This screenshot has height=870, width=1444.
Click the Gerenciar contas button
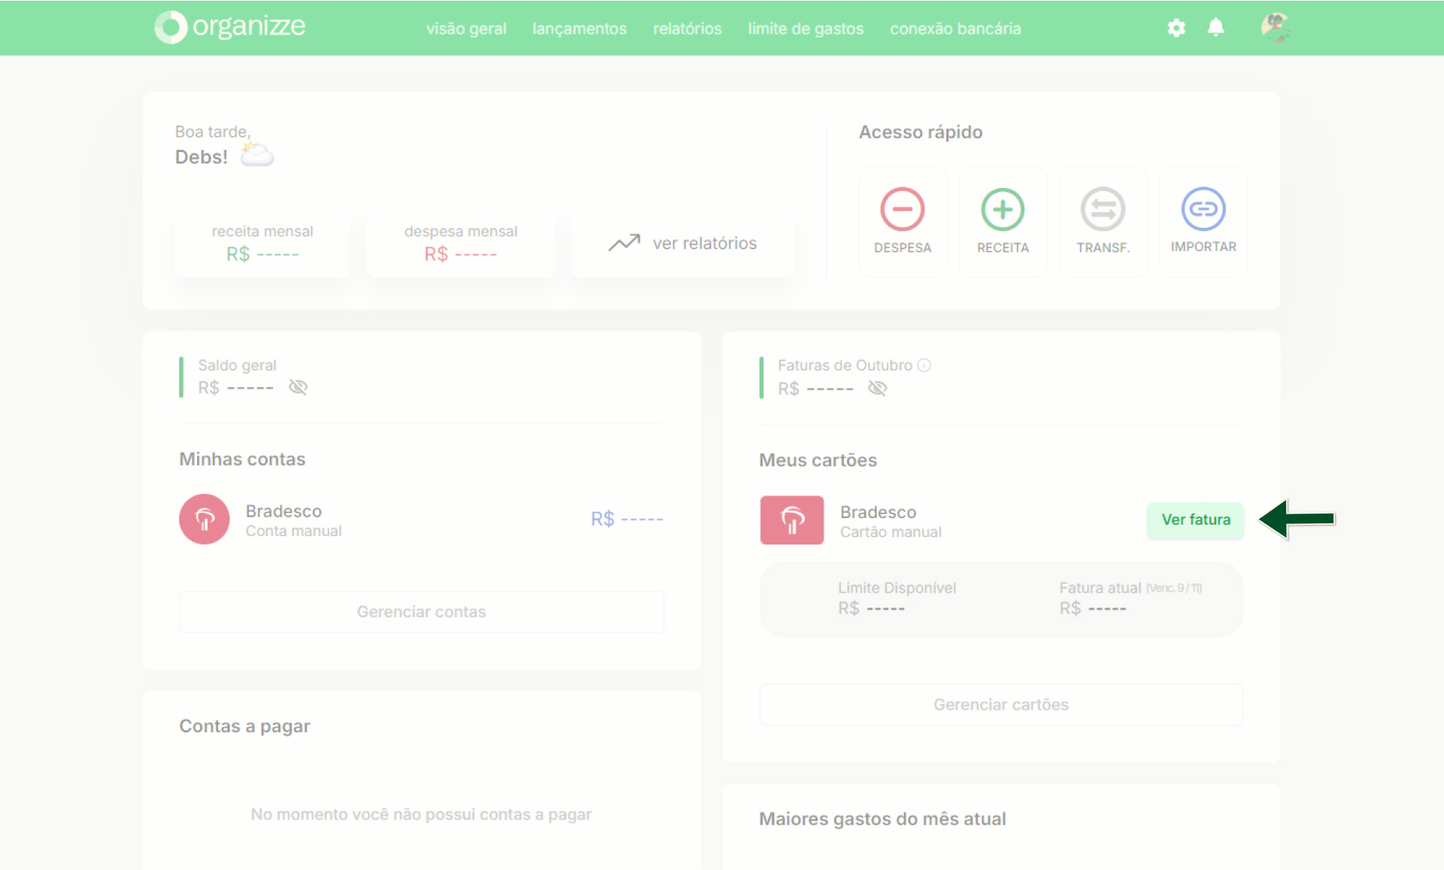tap(421, 611)
